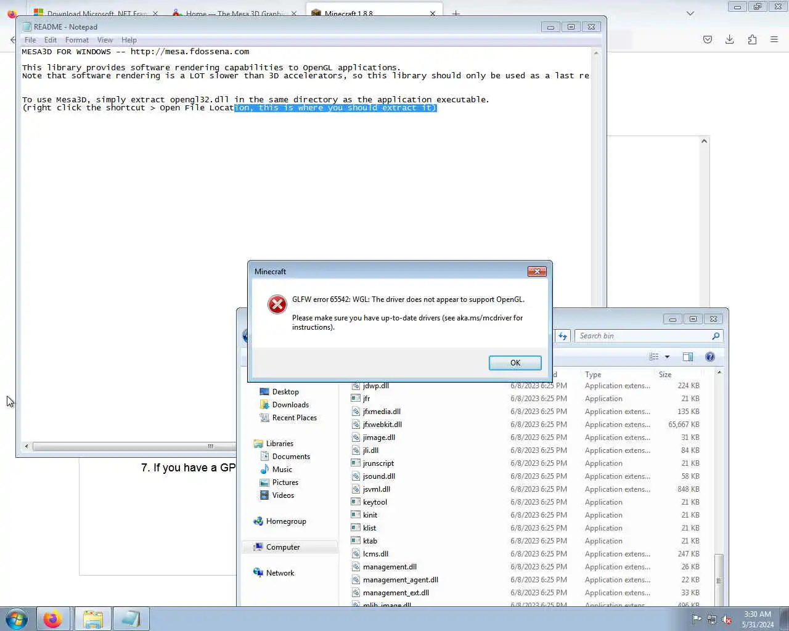Select Homegroup in navigation pane
The image size is (789, 631).
(286, 521)
